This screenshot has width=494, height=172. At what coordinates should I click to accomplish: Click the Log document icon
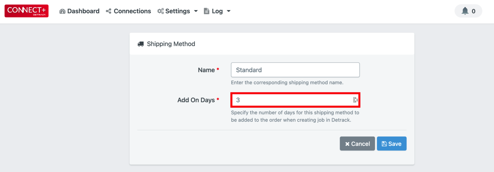pos(207,11)
